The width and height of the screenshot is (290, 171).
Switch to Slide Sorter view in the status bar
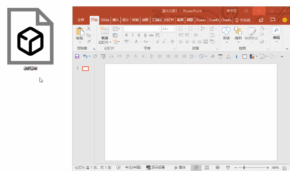click(207, 167)
